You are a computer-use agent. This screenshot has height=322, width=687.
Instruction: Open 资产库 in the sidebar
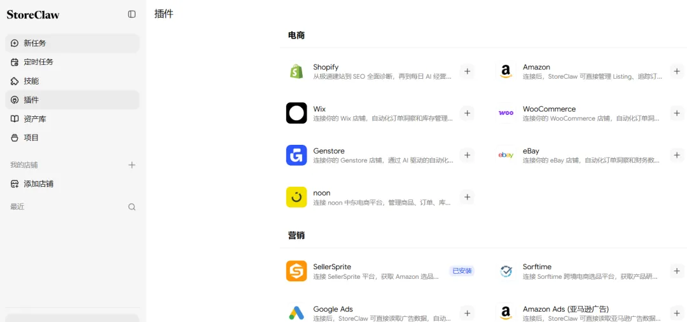point(73,119)
